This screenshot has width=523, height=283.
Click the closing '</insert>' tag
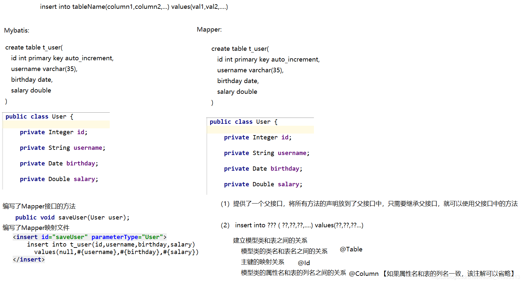pyautogui.click(x=29, y=260)
